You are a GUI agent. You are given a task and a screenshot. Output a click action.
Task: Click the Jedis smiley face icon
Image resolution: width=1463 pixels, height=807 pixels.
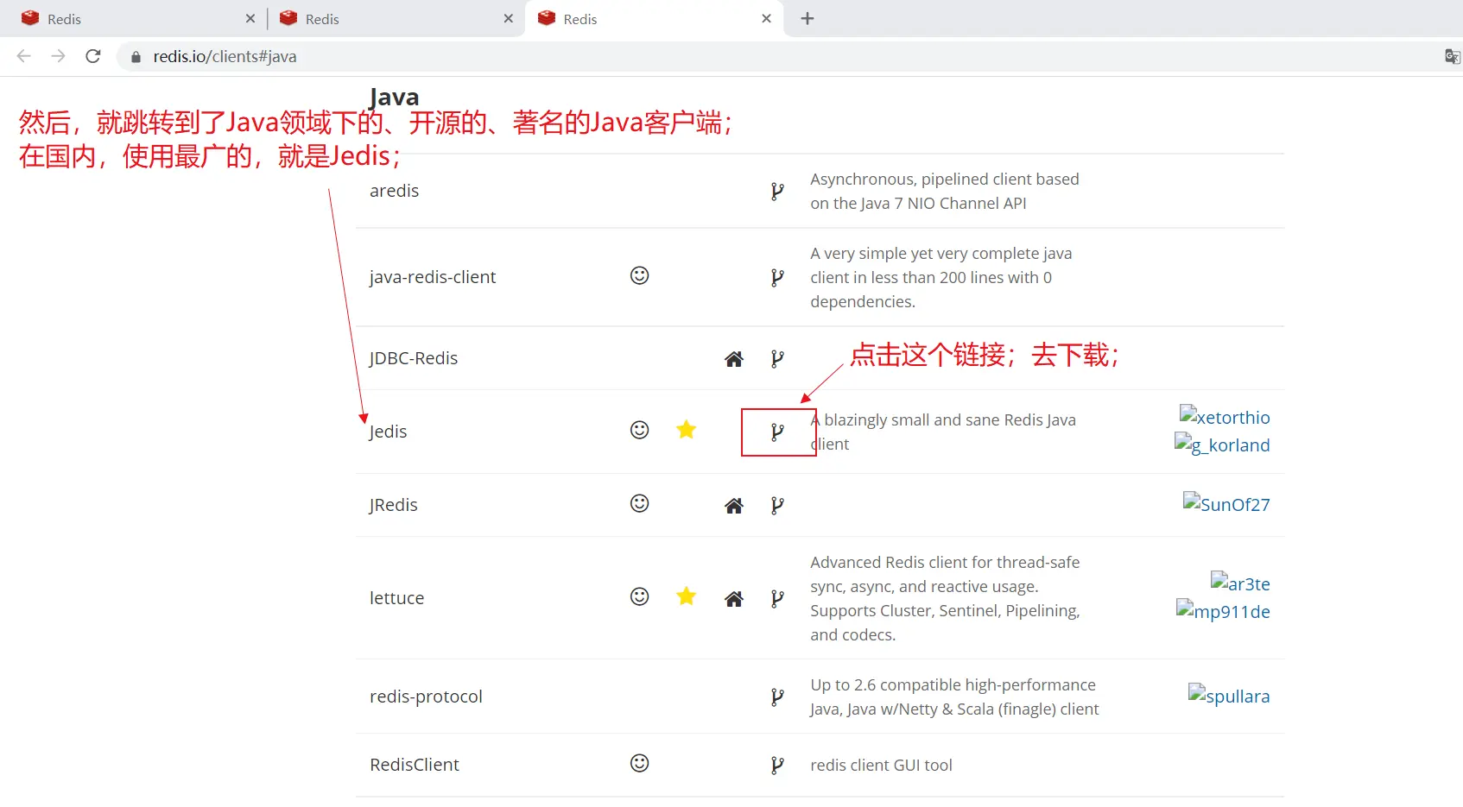click(639, 430)
